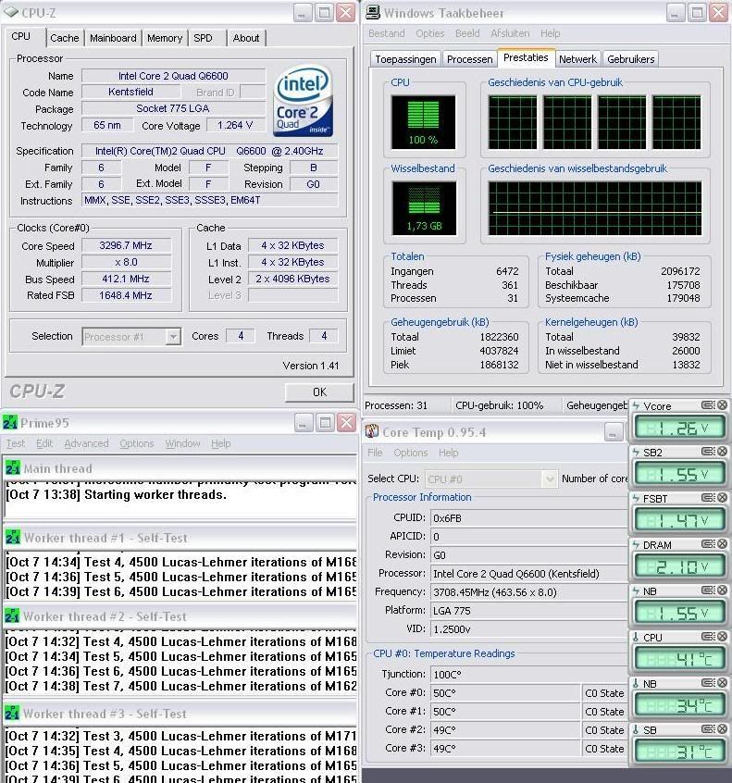Minimize the Core Temp window
This screenshot has width=732, height=783.
click(614, 432)
